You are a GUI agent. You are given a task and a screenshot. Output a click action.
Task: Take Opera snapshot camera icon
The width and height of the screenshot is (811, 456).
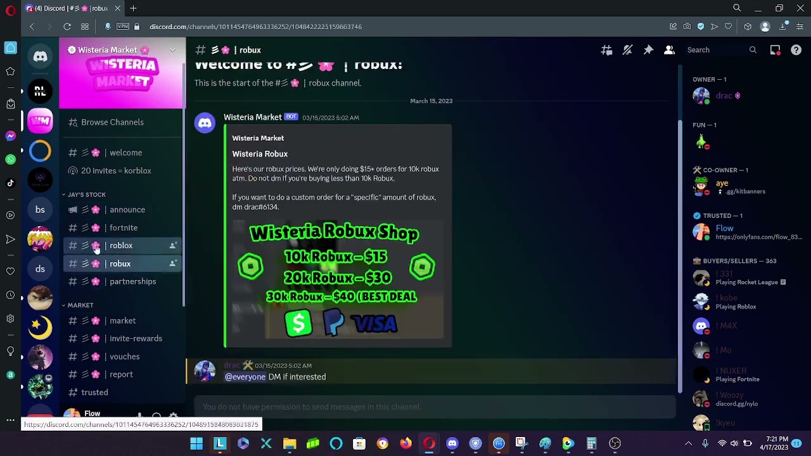[687, 27]
